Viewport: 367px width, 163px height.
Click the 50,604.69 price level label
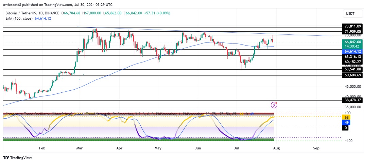pos(352,75)
